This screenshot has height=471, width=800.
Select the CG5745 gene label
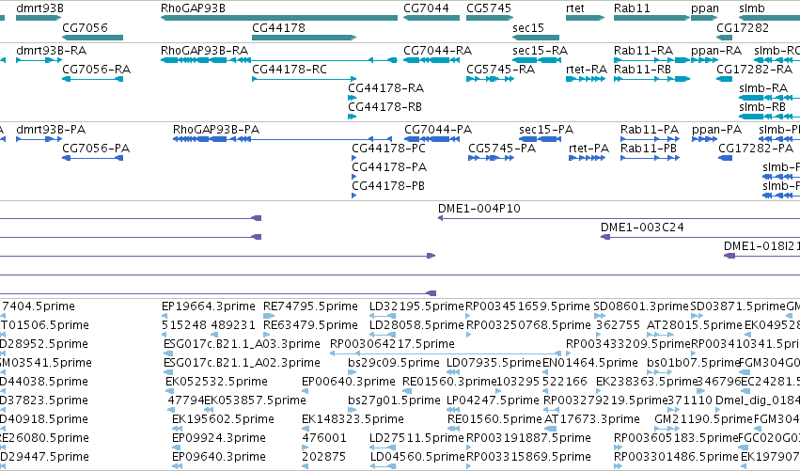tap(489, 8)
